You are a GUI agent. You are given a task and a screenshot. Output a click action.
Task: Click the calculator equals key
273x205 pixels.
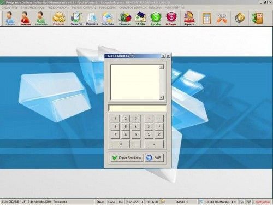pos(154,144)
